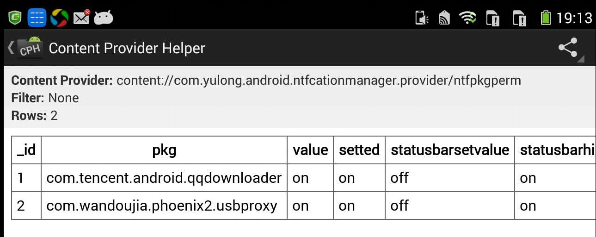Tap the battery icon in status bar
The height and width of the screenshot is (237, 596).
coord(546,18)
